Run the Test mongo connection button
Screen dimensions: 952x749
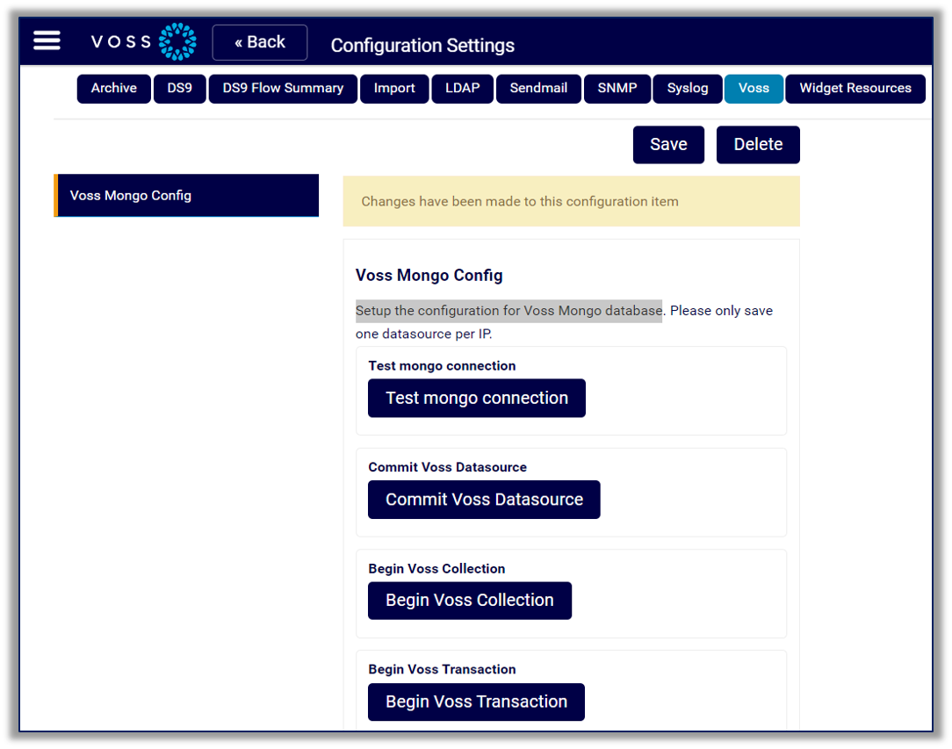[476, 398]
